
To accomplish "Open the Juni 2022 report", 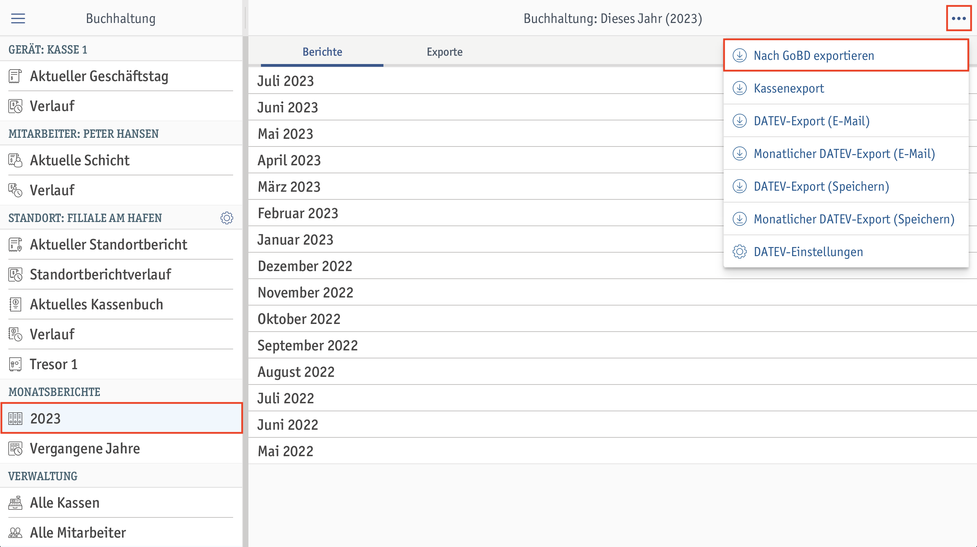I will pyautogui.click(x=612, y=425).
